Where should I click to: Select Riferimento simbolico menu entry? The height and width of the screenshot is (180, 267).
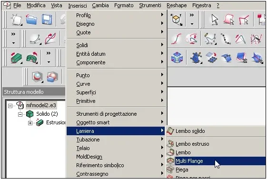[116, 165]
